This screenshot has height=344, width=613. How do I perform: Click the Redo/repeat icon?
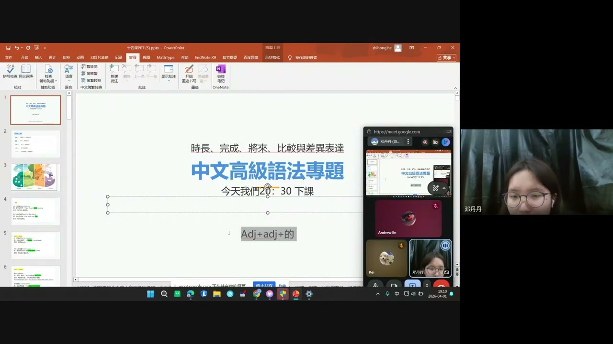(28, 48)
